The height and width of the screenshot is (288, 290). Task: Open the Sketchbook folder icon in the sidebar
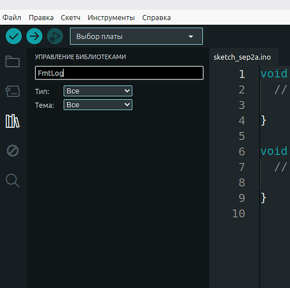pyautogui.click(x=13, y=62)
